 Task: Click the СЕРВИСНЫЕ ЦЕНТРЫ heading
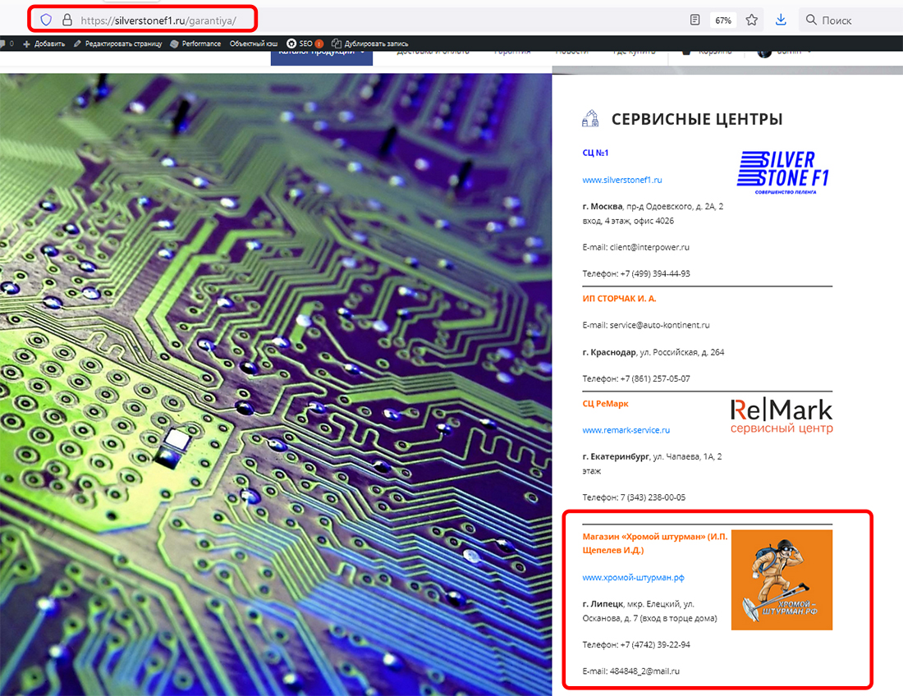(697, 119)
